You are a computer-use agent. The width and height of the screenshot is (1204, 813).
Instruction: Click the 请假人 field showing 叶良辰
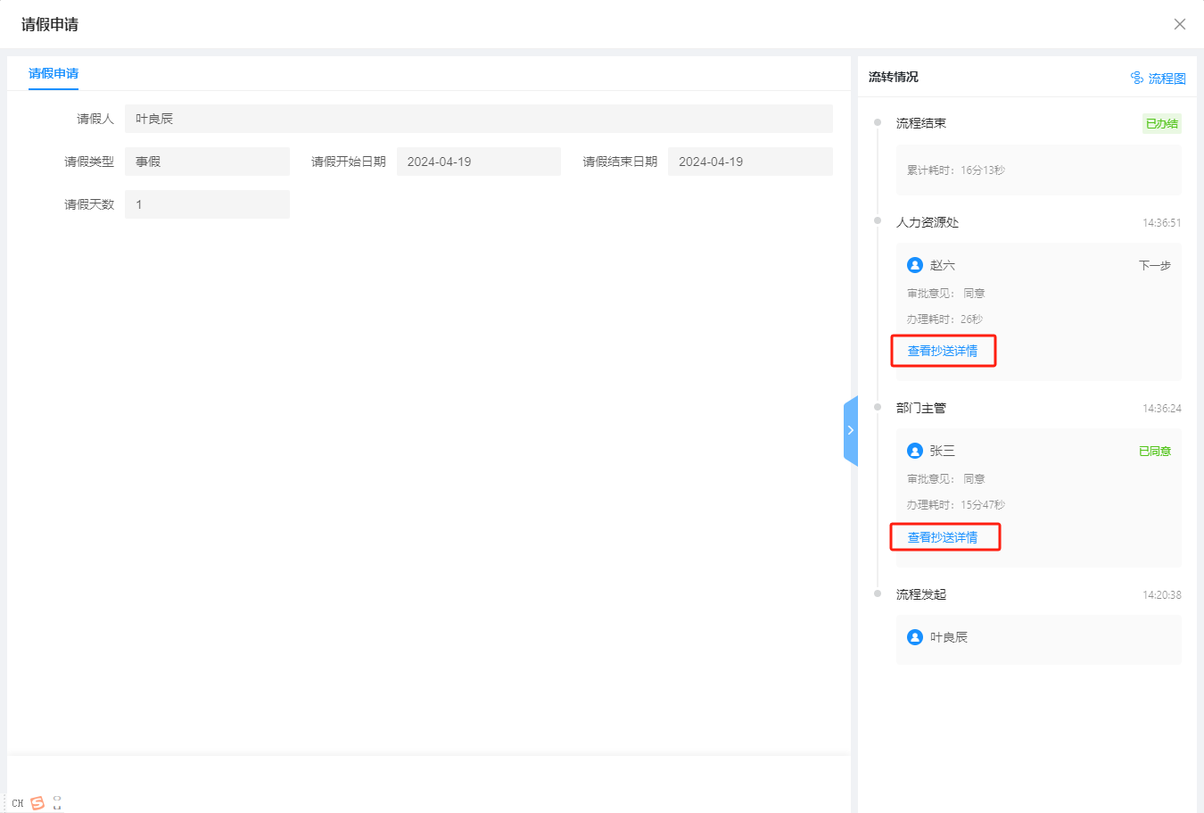click(478, 119)
